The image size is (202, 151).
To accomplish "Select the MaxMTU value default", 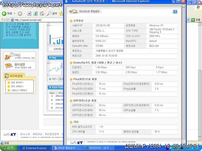I will click(153, 41).
